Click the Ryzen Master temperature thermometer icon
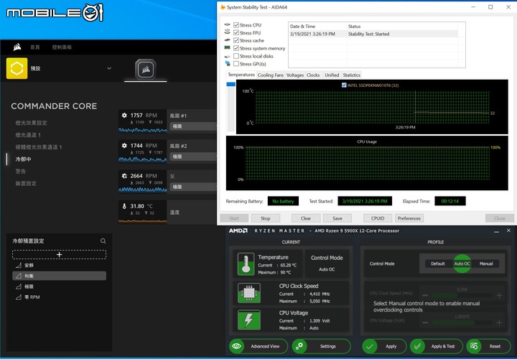This screenshot has height=359, width=517. 246,264
